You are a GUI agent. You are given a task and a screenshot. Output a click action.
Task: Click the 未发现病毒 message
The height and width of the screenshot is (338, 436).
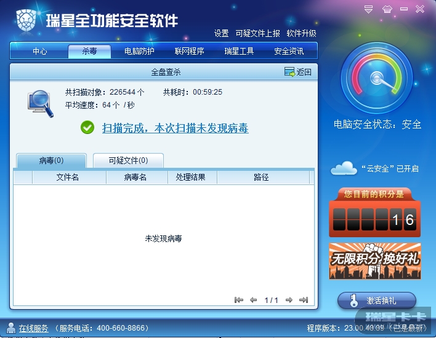[x=164, y=238]
